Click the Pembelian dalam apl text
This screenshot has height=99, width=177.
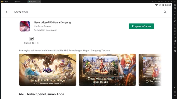(45, 30)
